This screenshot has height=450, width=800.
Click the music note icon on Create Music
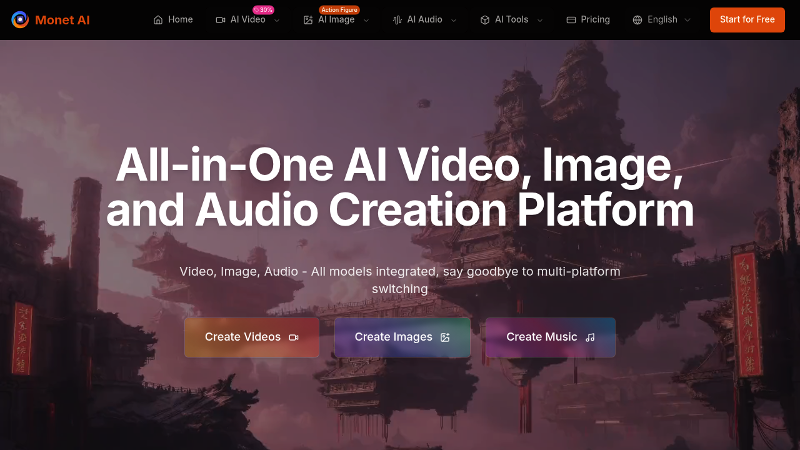pyautogui.click(x=589, y=337)
